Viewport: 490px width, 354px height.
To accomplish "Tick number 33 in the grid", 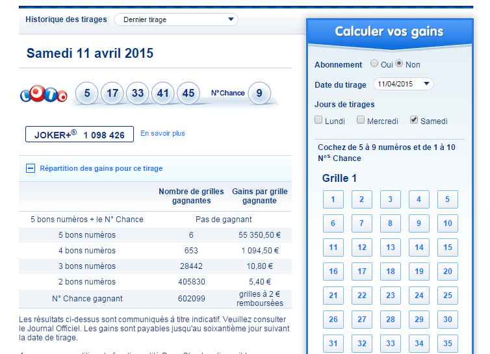I will 391,344.
